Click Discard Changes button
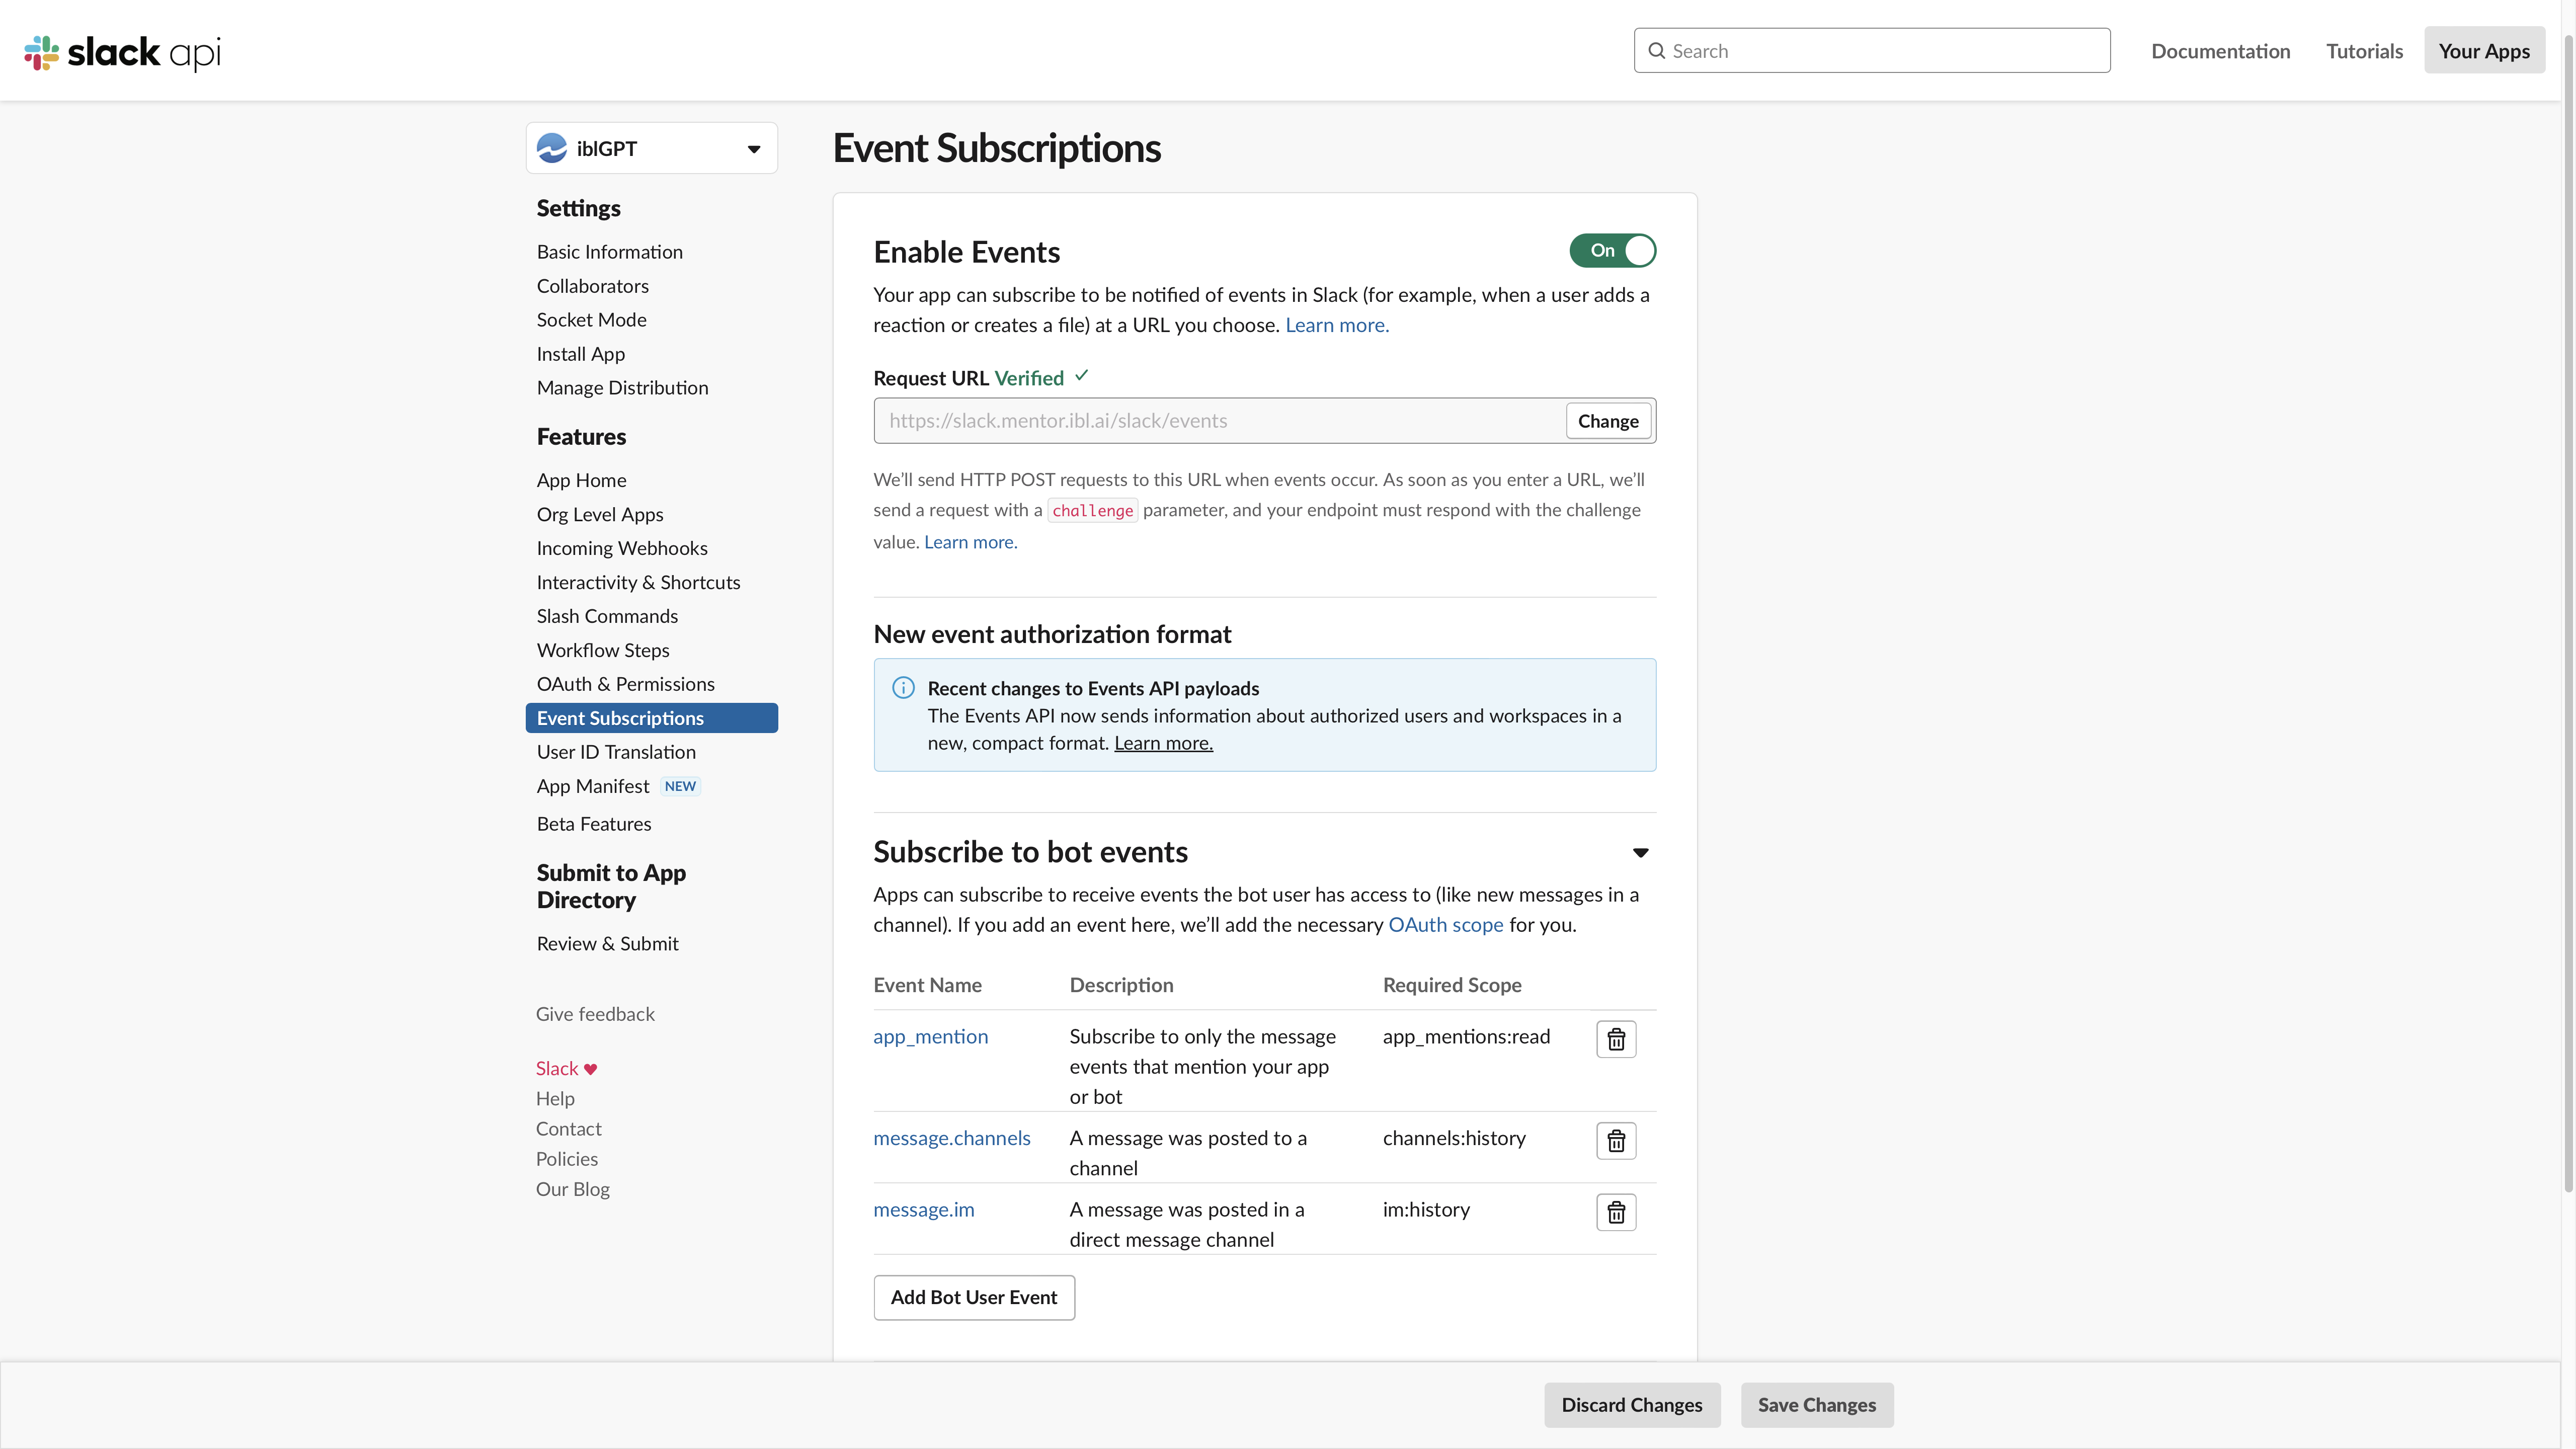2576x1449 pixels. 1631,1405
